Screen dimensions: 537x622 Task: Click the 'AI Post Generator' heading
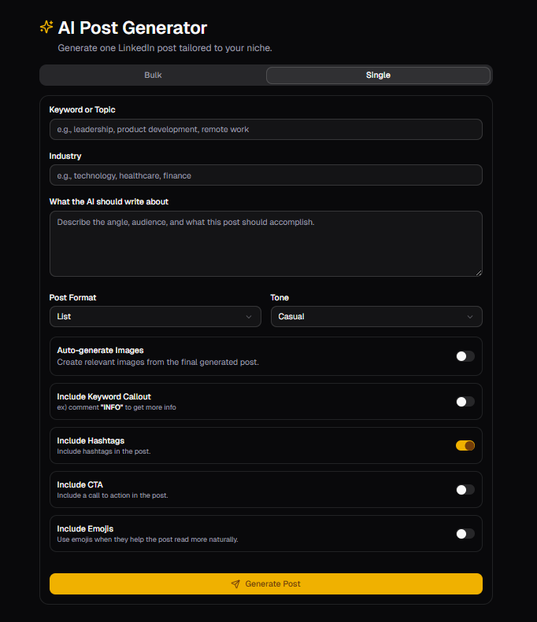(x=132, y=28)
